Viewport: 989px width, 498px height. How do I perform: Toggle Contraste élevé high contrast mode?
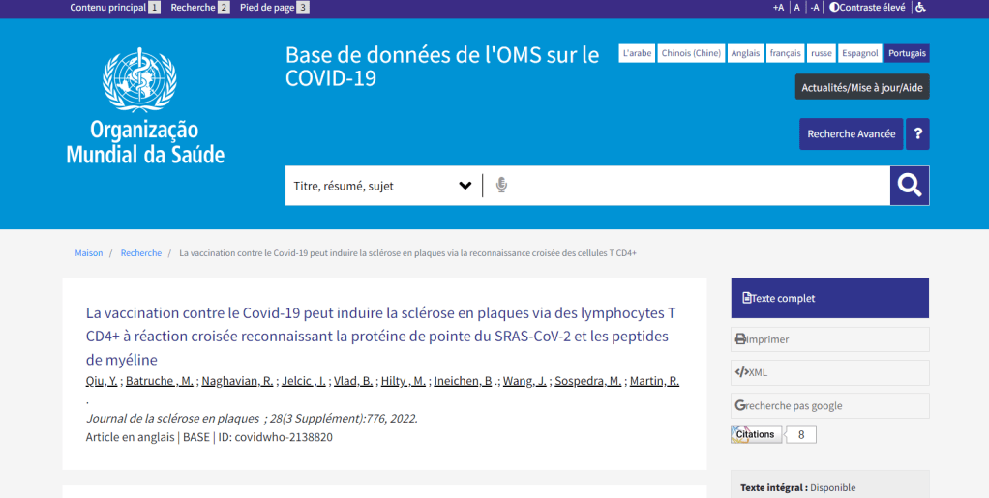click(x=867, y=8)
